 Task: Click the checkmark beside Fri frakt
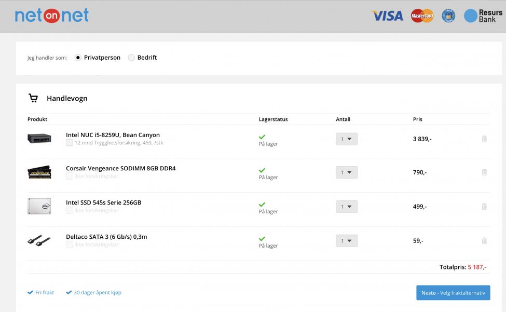[30, 292]
